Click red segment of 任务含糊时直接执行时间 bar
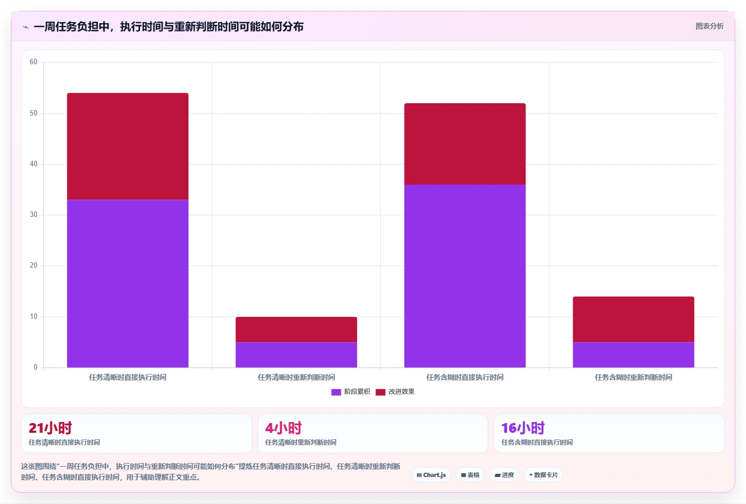746x504 pixels. 465,144
